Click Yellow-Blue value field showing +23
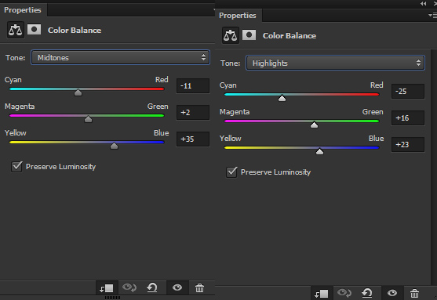Image resolution: width=437 pixels, height=300 pixels. pos(408,144)
